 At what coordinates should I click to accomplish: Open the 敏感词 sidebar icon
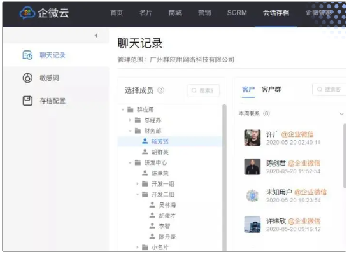point(27,78)
